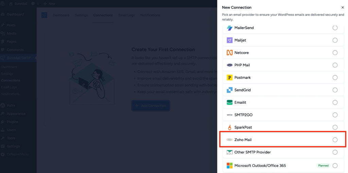Select the Zoho Mail radio button
The height and width of the screenshot is (173, 348).
tap(335, 140)
